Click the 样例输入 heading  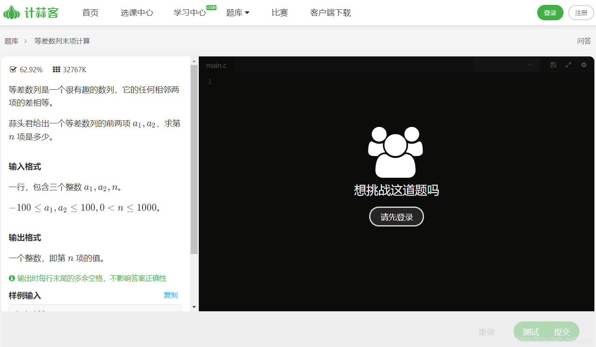[x=25, y=295]
